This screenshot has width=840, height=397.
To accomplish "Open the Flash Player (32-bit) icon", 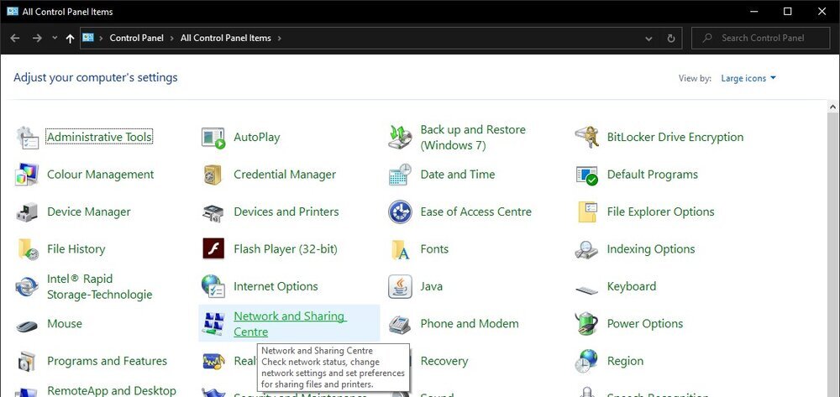I will (x=213, y=249).
